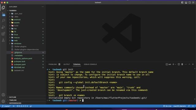The height and width of the screenshot is (110, 196).
Task: Open the Run and Debug view
Action: pyautogui.click(x=3, y=27)
